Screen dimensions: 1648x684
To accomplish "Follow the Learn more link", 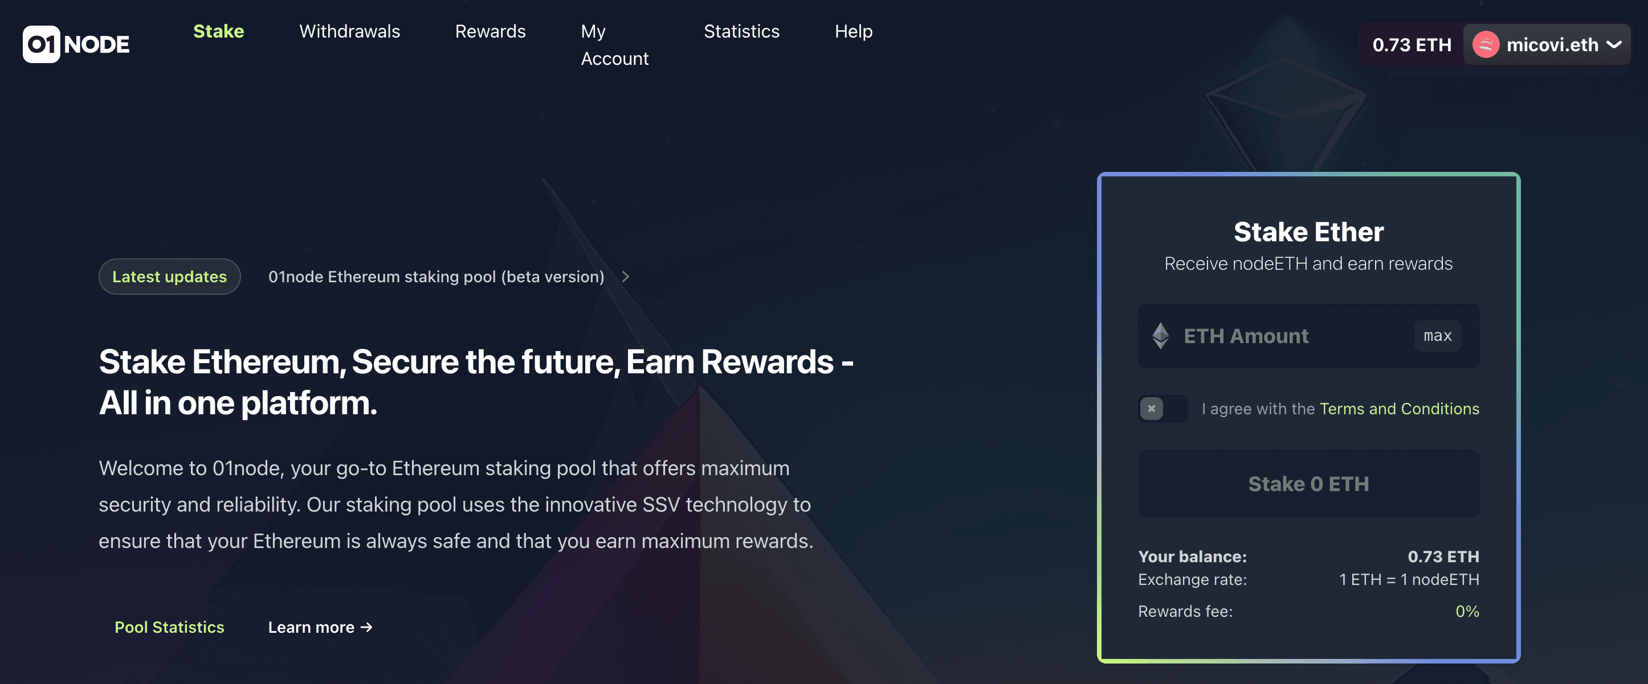I will pos(320,627).
